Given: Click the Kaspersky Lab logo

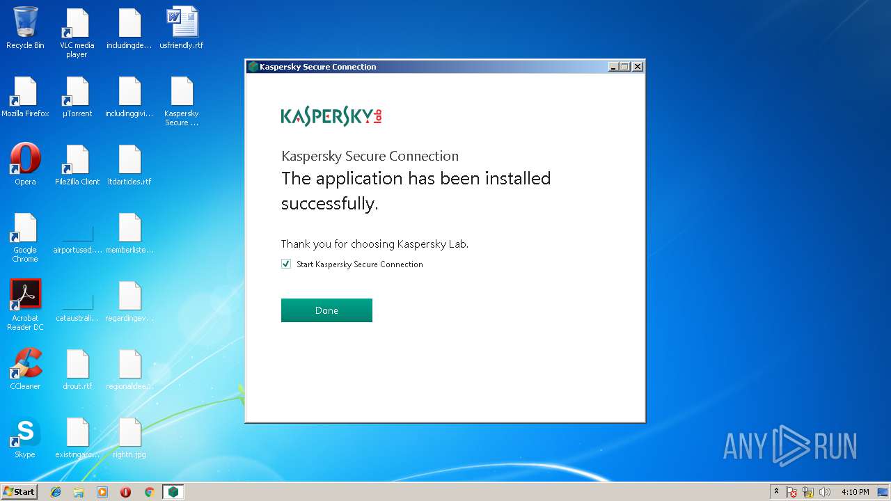Looking at the screenshot, I should [x=331, y=116].
